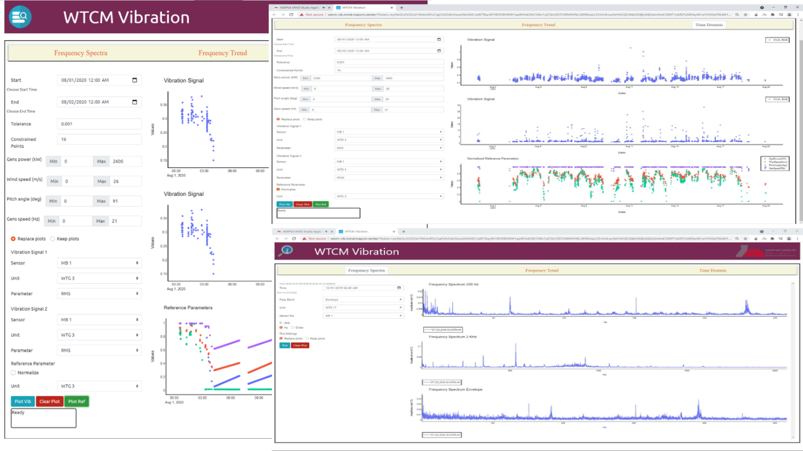Click Not secure warning icon in bottom browser window
Screen dimensions: 803x451
[x=305, y=239]
